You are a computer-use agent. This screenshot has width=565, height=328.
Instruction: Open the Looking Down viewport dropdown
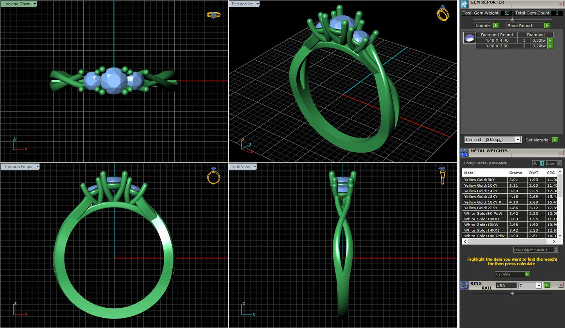[x=34, y=4]
